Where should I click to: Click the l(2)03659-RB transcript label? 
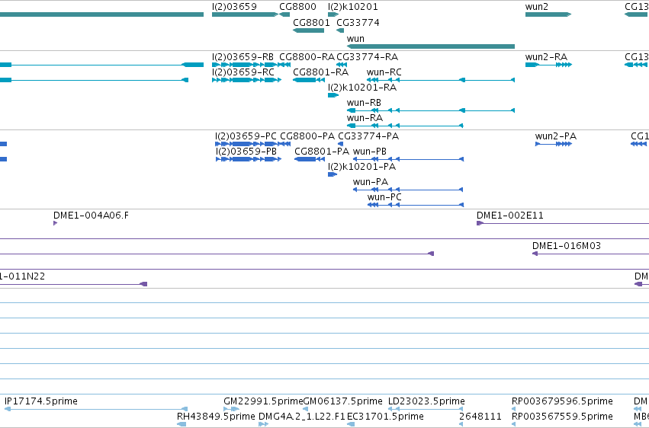243,56
